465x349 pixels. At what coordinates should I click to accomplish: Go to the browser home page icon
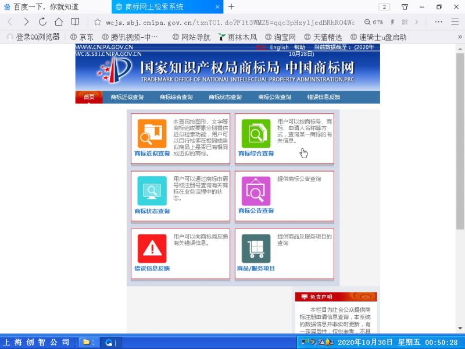[59, 22]
